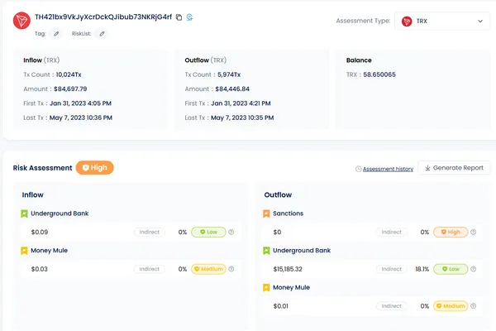Click the Inflow Money Mule Medium tag
Screen dimensions: 496x331
(x=208, y=269)
